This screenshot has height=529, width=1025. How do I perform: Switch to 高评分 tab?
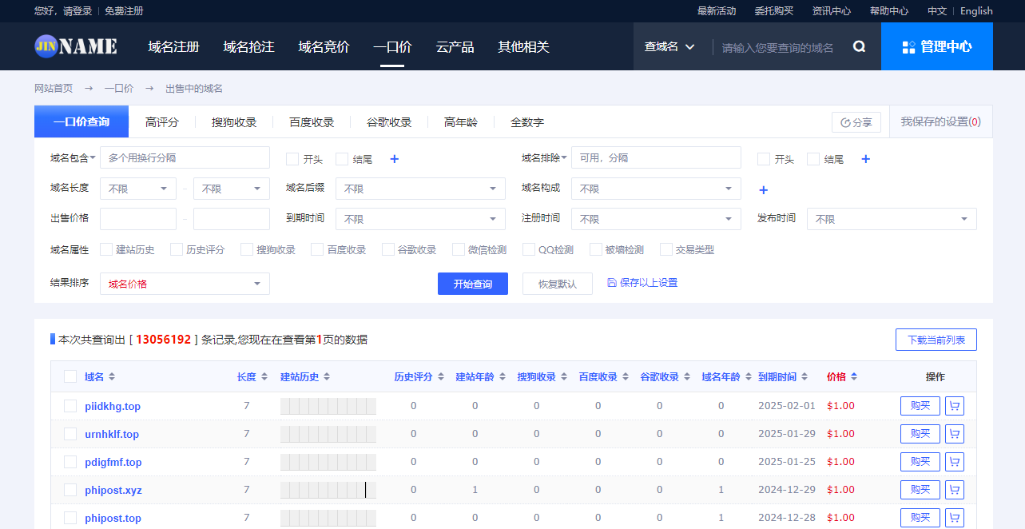tap(162, 122)
